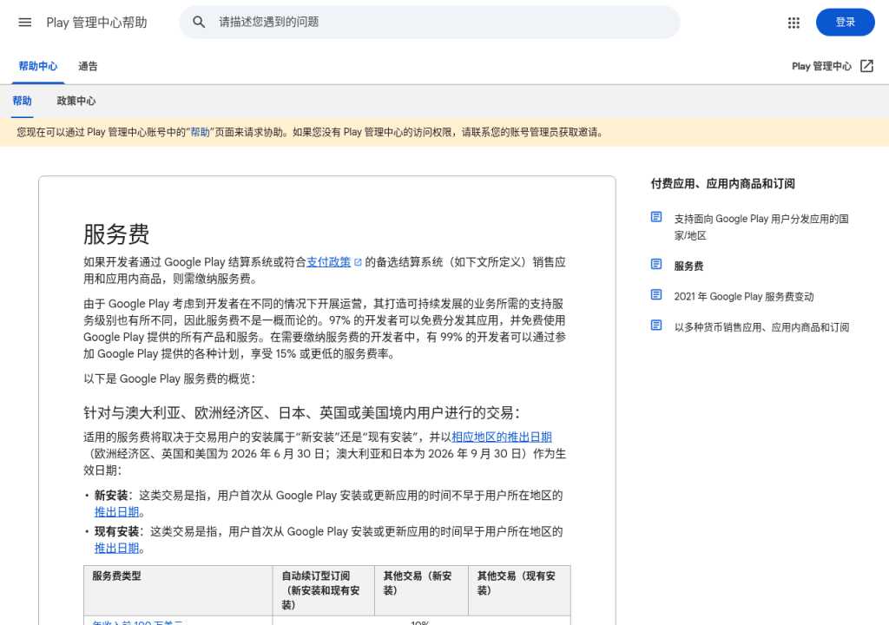
Task: Open sidebar article 服务费
Action: 688,266
